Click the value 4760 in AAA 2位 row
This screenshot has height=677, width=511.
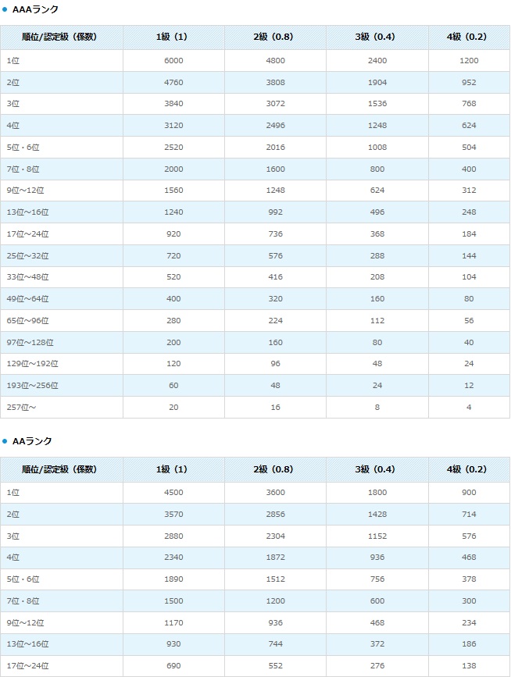pos(173,83)
